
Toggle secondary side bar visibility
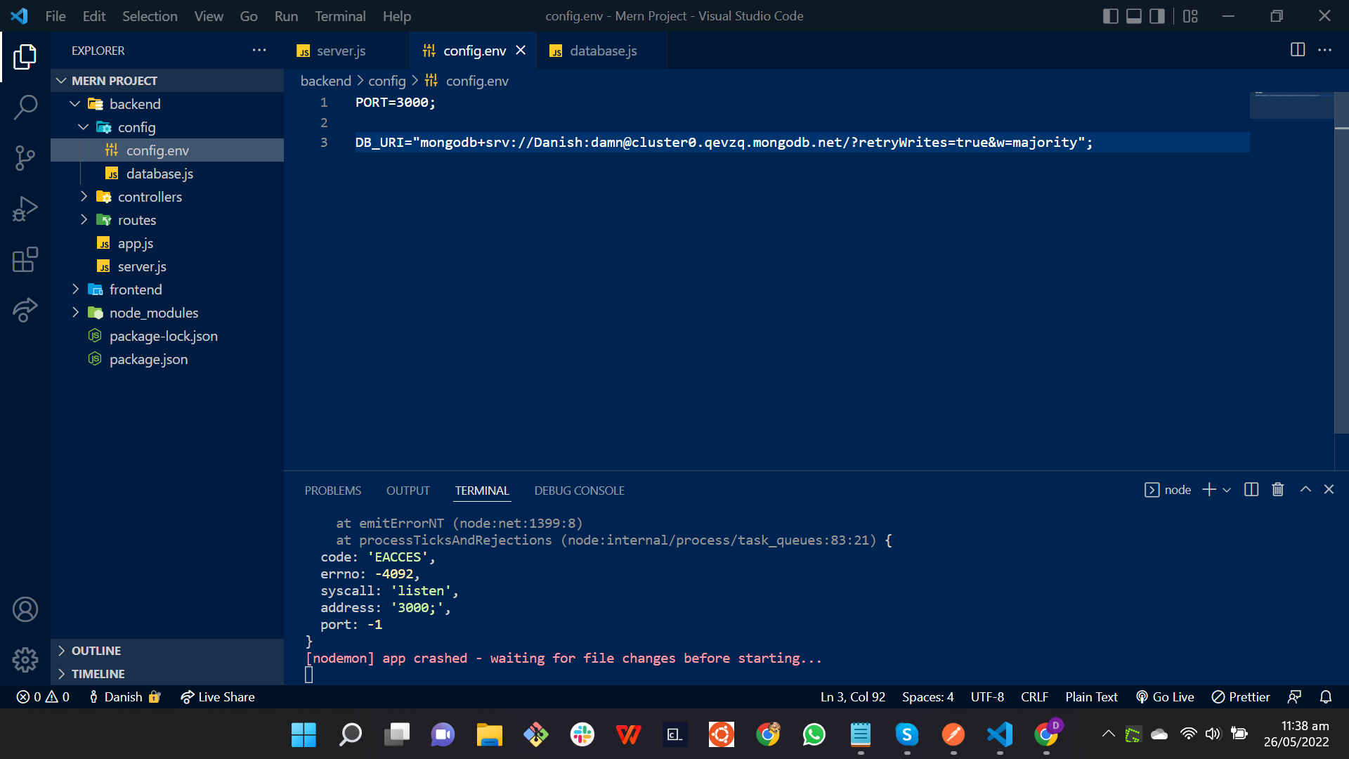1157,16
